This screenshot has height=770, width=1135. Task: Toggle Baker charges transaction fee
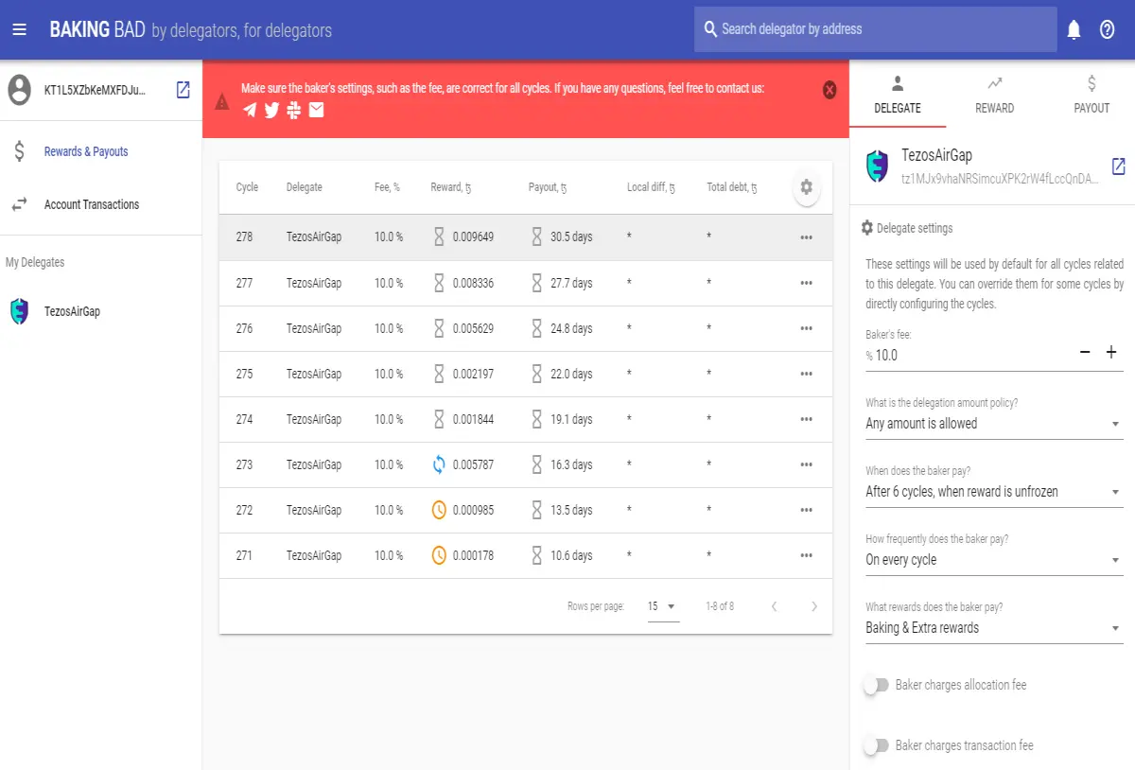(877, 745)
